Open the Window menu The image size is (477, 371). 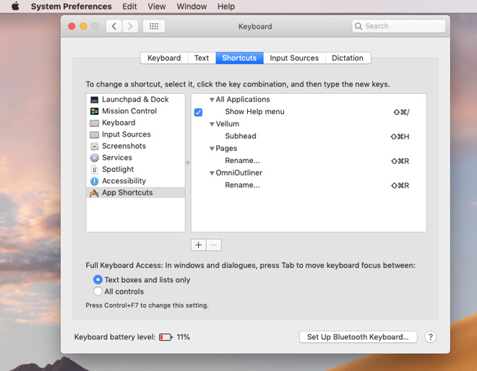click(192, 6)
